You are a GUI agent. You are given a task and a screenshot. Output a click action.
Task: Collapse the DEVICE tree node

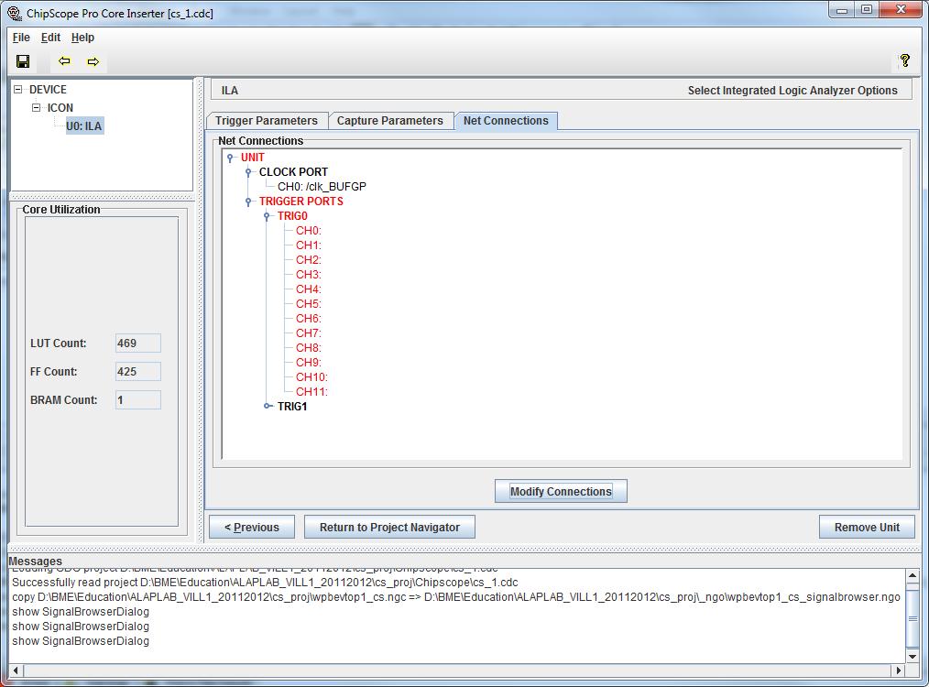pyautogui.click(x=17, y=90)
